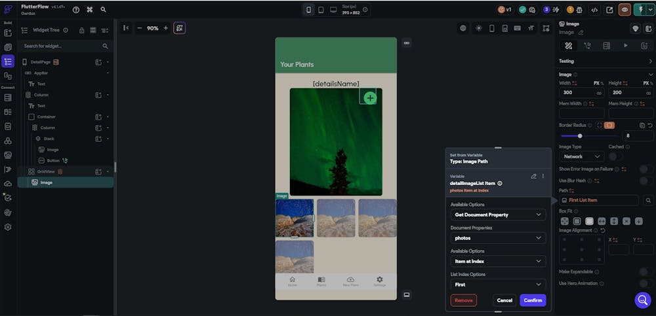656x316 pixels.
Task: Toggle Use Hero Animation switch
Action: pyautogui.click(x=646, y=283)
